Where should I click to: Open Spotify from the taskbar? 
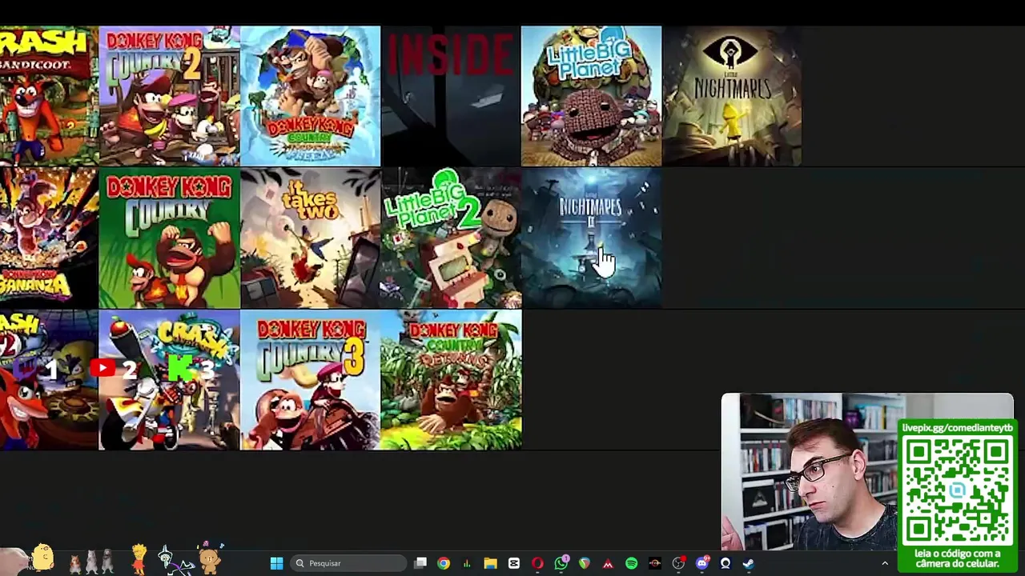(631, 563)
